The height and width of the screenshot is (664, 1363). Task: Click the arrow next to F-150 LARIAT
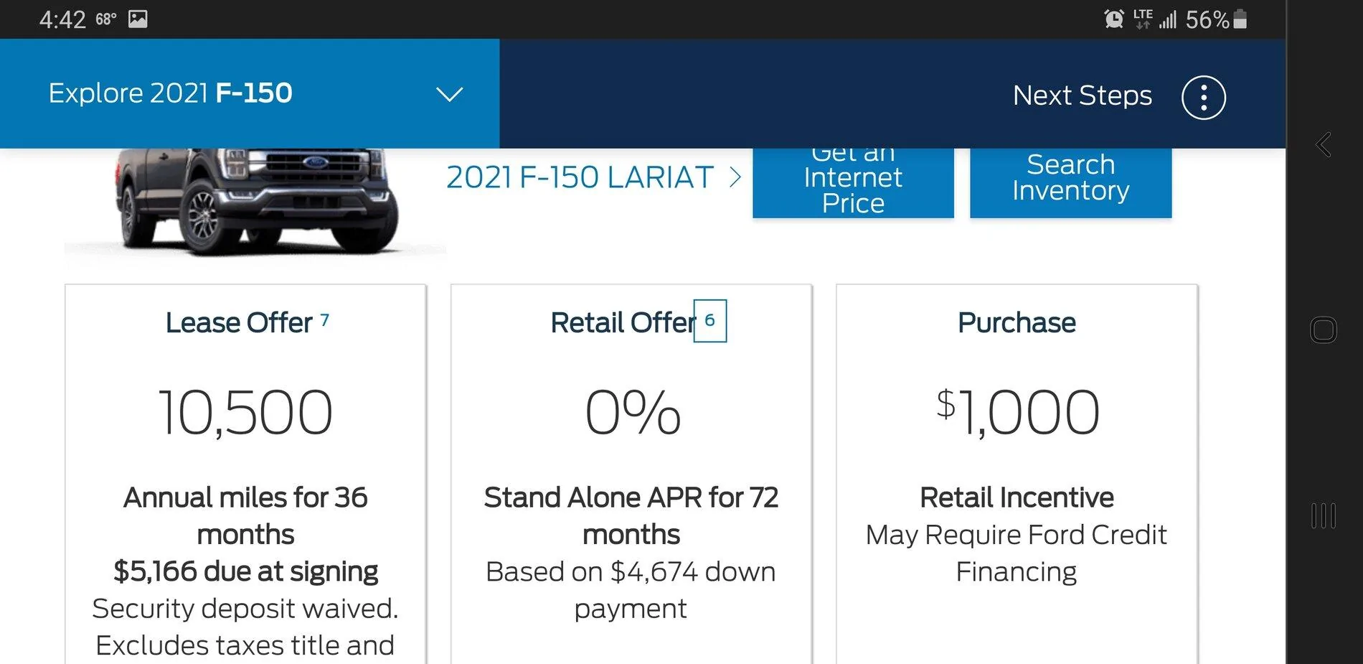(x=735, y=177)
